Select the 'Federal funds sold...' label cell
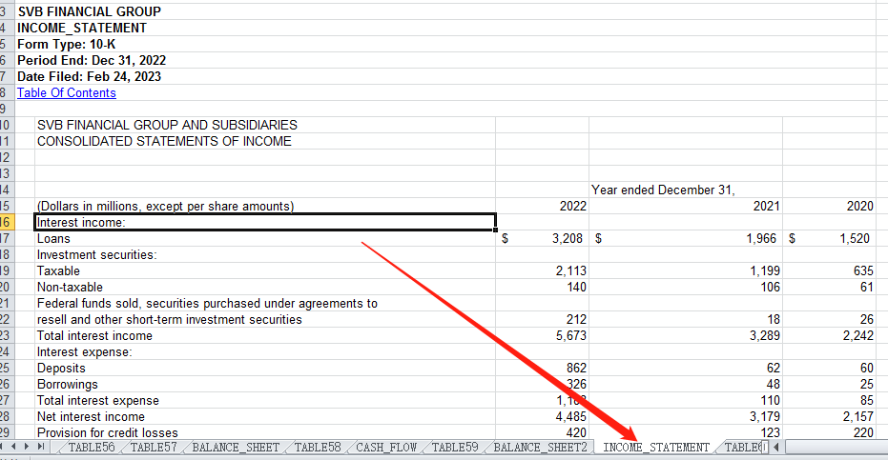Viewport: 888px width, 460px height. [x=265, y=304]
